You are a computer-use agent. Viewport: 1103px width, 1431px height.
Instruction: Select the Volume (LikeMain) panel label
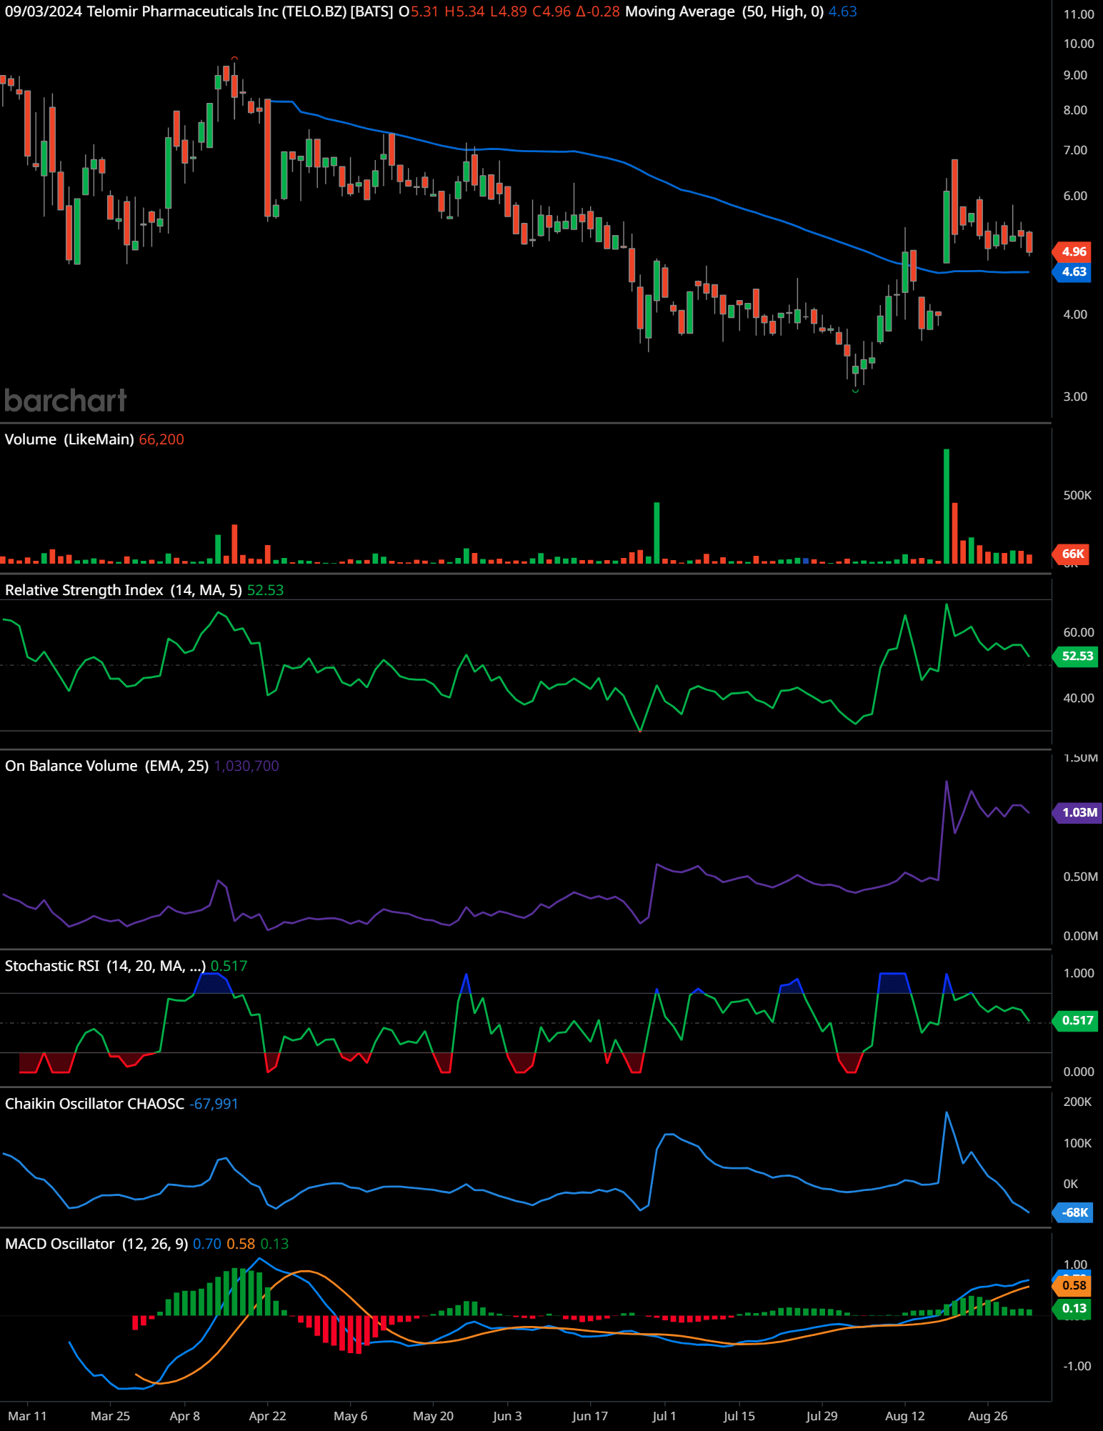point(69,439)
